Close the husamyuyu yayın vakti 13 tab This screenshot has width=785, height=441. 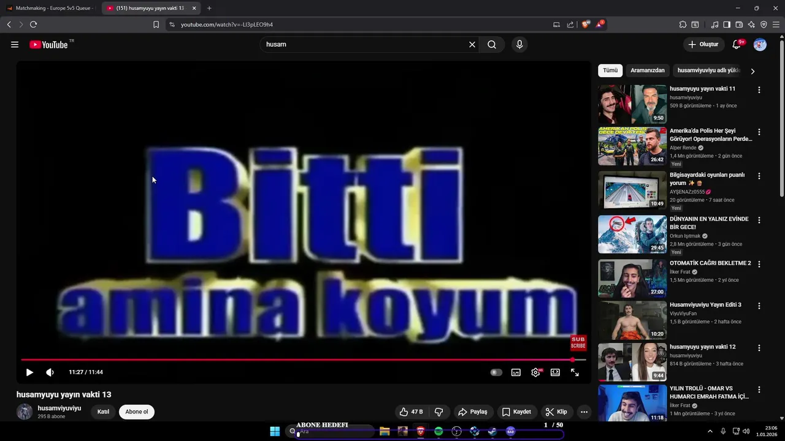(x=194, y=8)
